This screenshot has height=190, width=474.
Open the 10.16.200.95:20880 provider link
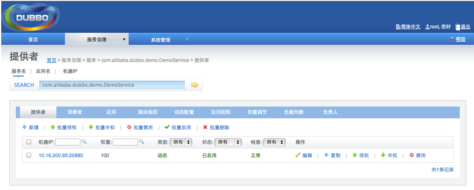point(61,155)
